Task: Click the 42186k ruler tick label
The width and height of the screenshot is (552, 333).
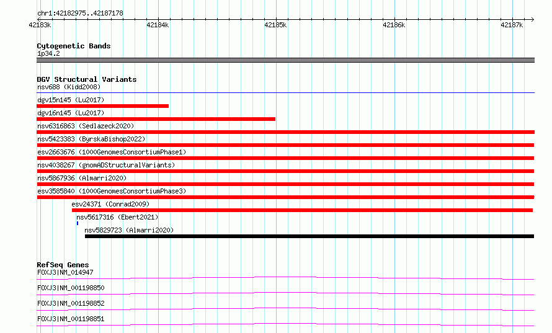Action: (394, 25)
